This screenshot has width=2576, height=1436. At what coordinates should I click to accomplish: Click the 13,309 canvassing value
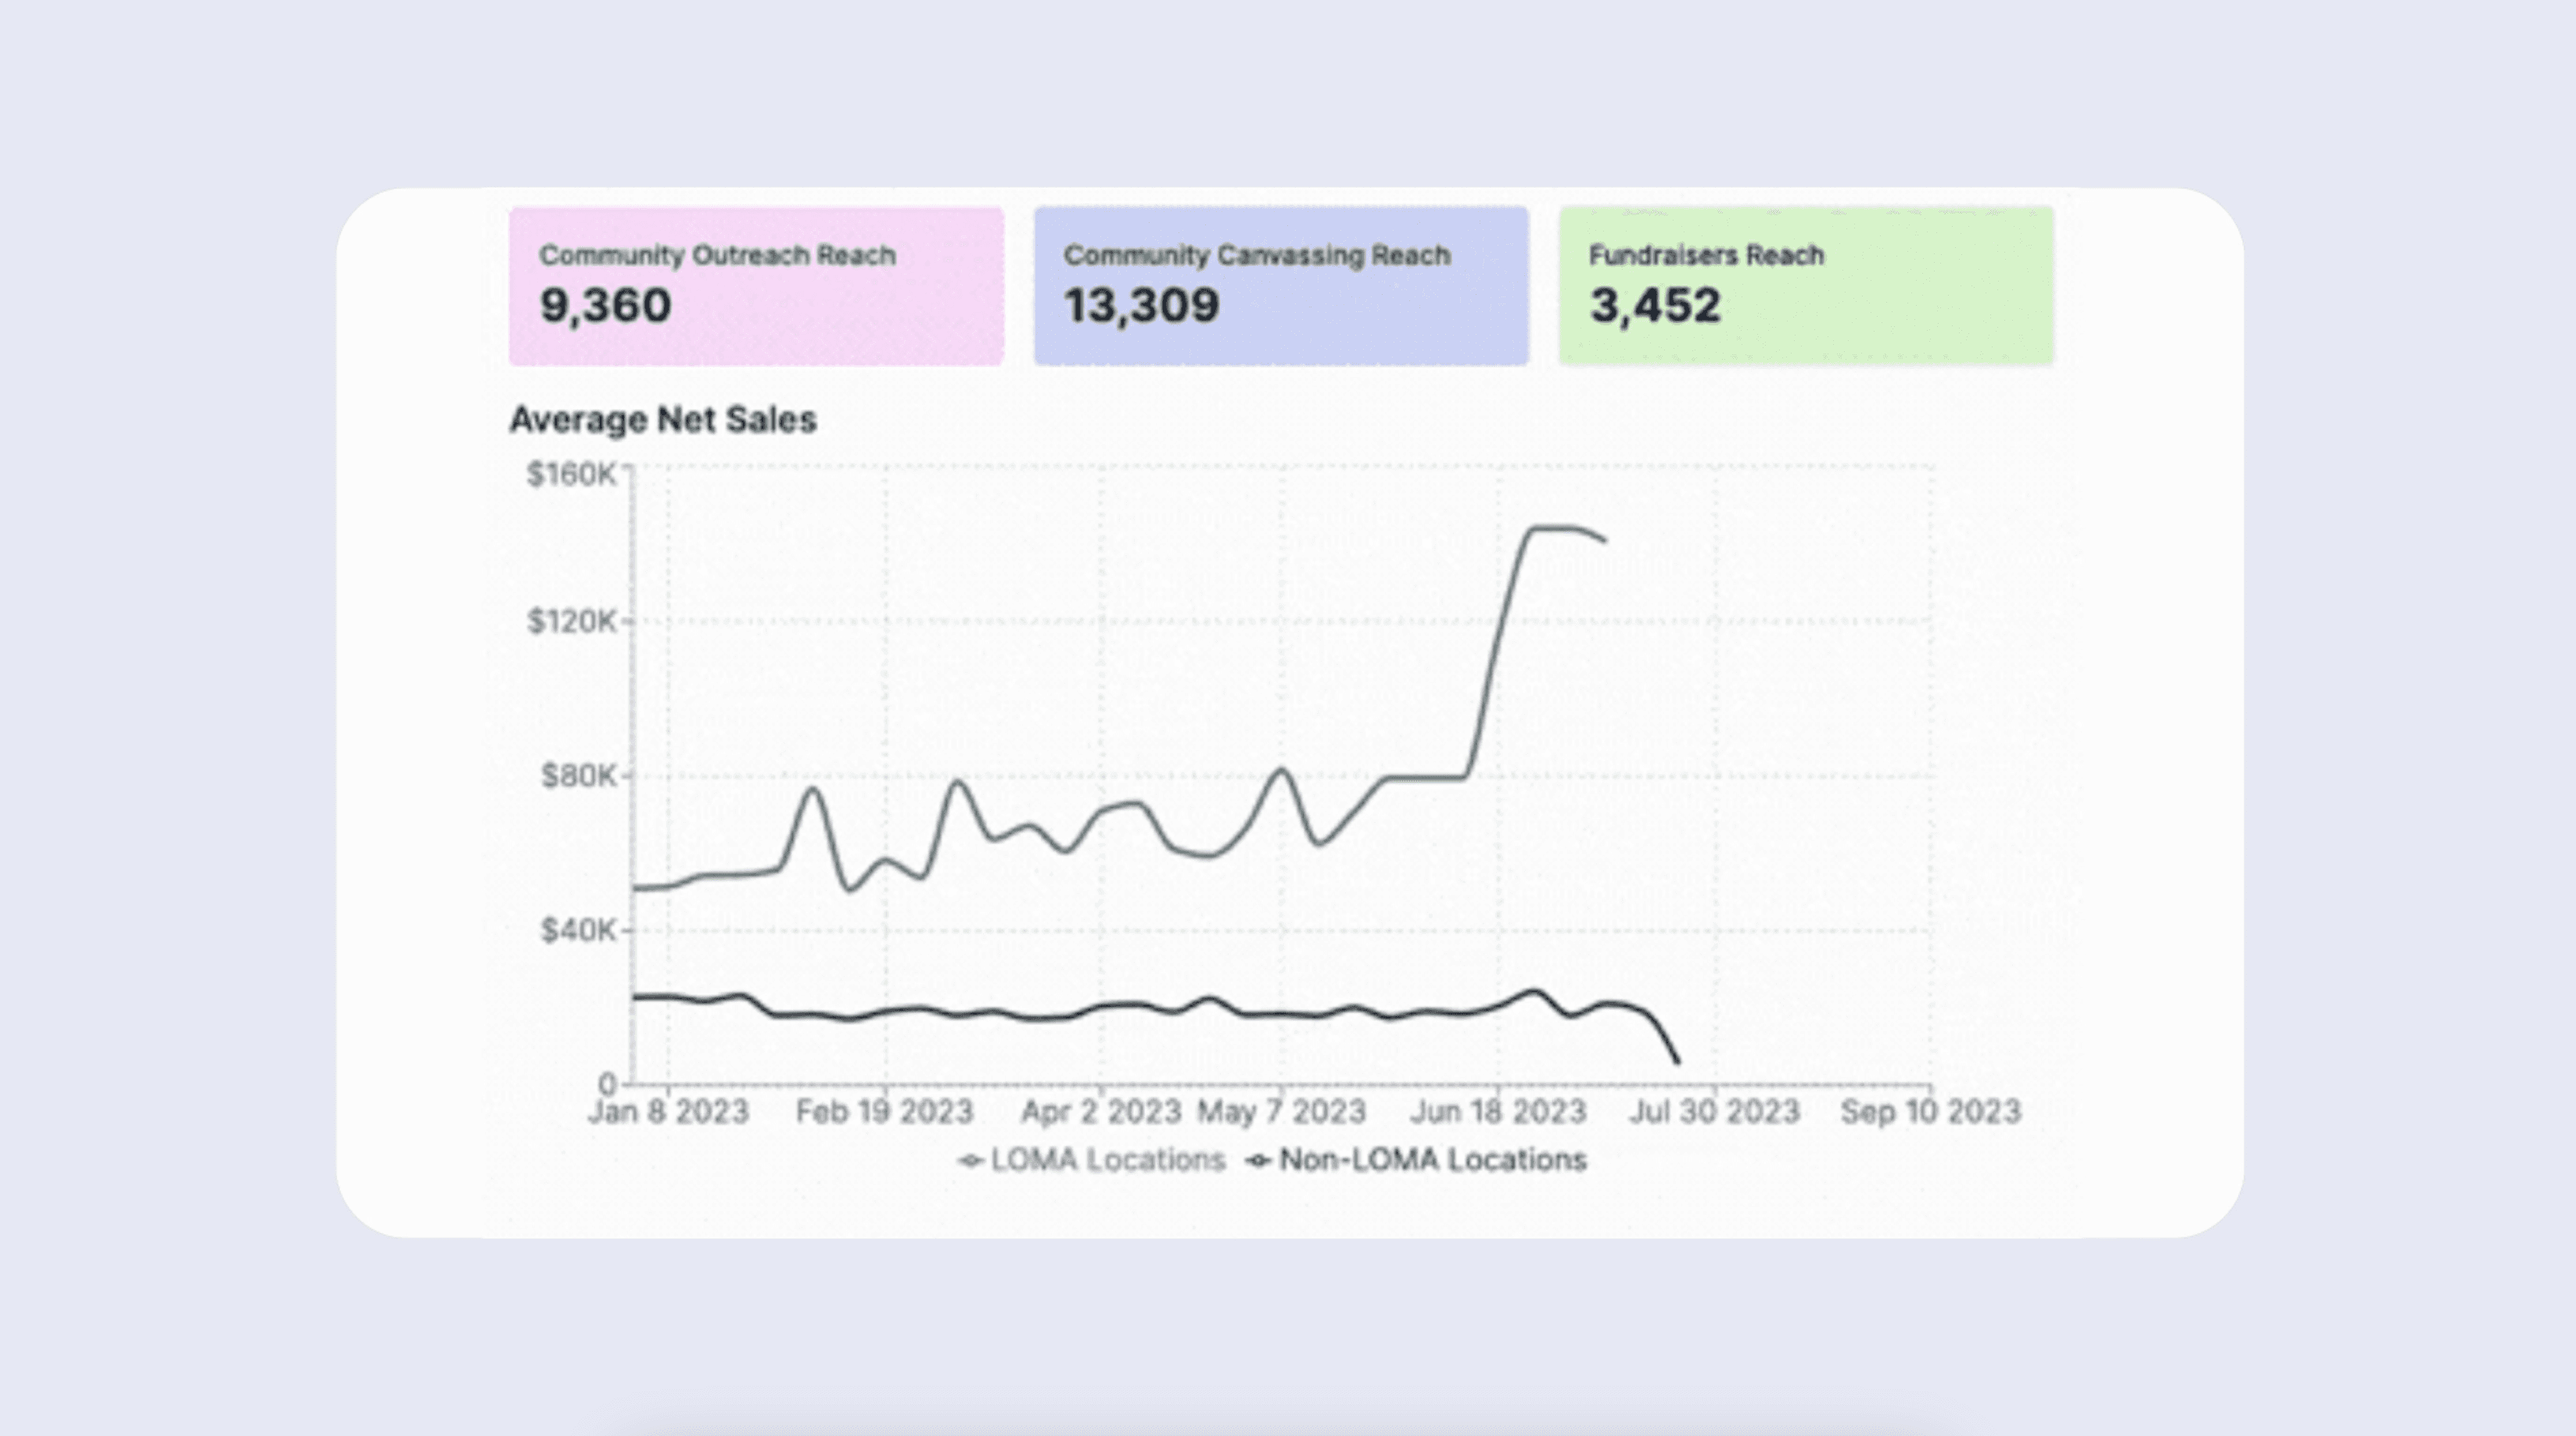[1141, 306]
